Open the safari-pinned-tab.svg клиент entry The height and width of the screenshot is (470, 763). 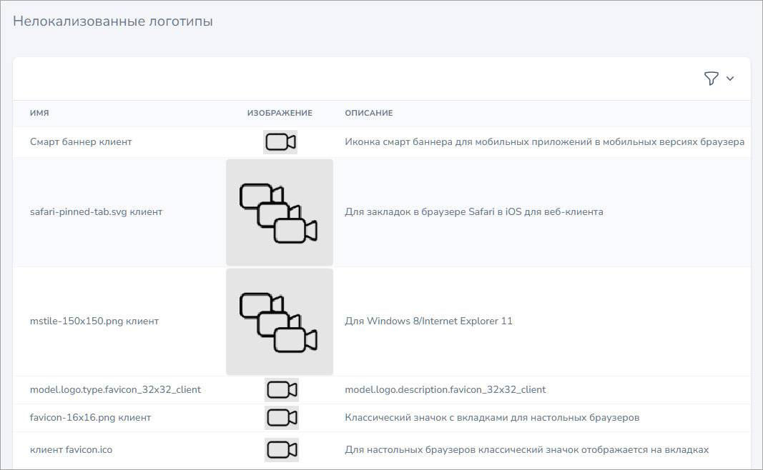[96, 212]
